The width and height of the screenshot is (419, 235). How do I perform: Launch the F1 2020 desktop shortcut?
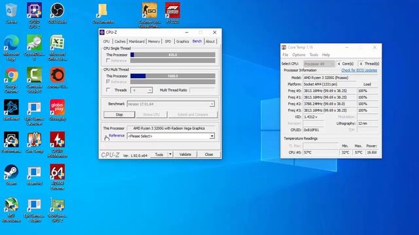coord(172,13)
